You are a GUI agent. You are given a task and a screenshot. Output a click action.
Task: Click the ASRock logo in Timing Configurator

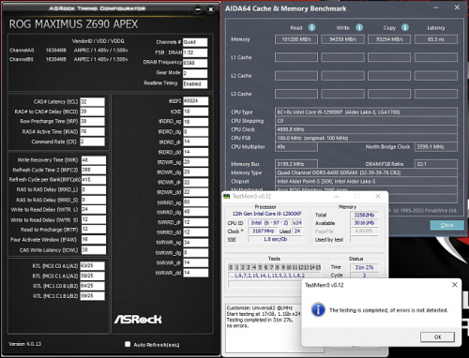pos(138,319)
